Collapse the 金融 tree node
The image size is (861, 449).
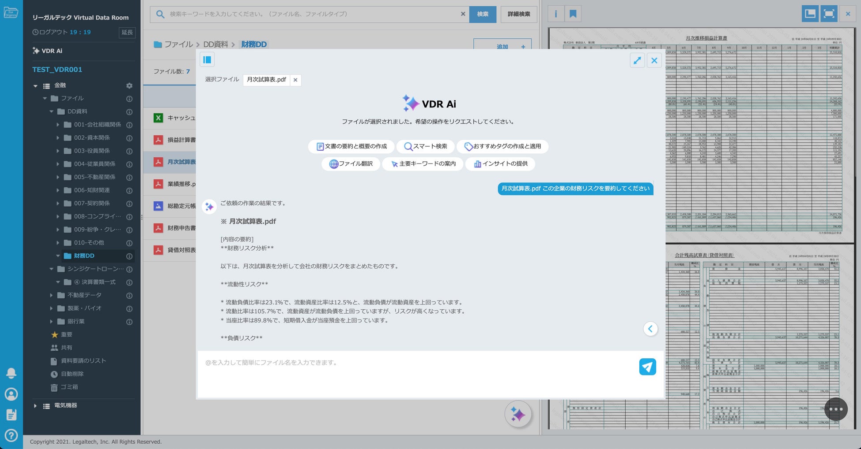35,86
